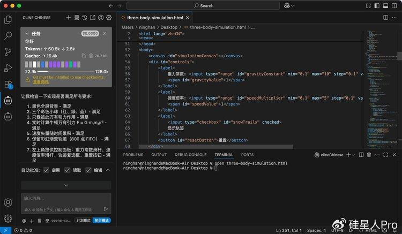Open editor more actions ellipsis
Screen dimensions: 402x234
click(394, 18)
